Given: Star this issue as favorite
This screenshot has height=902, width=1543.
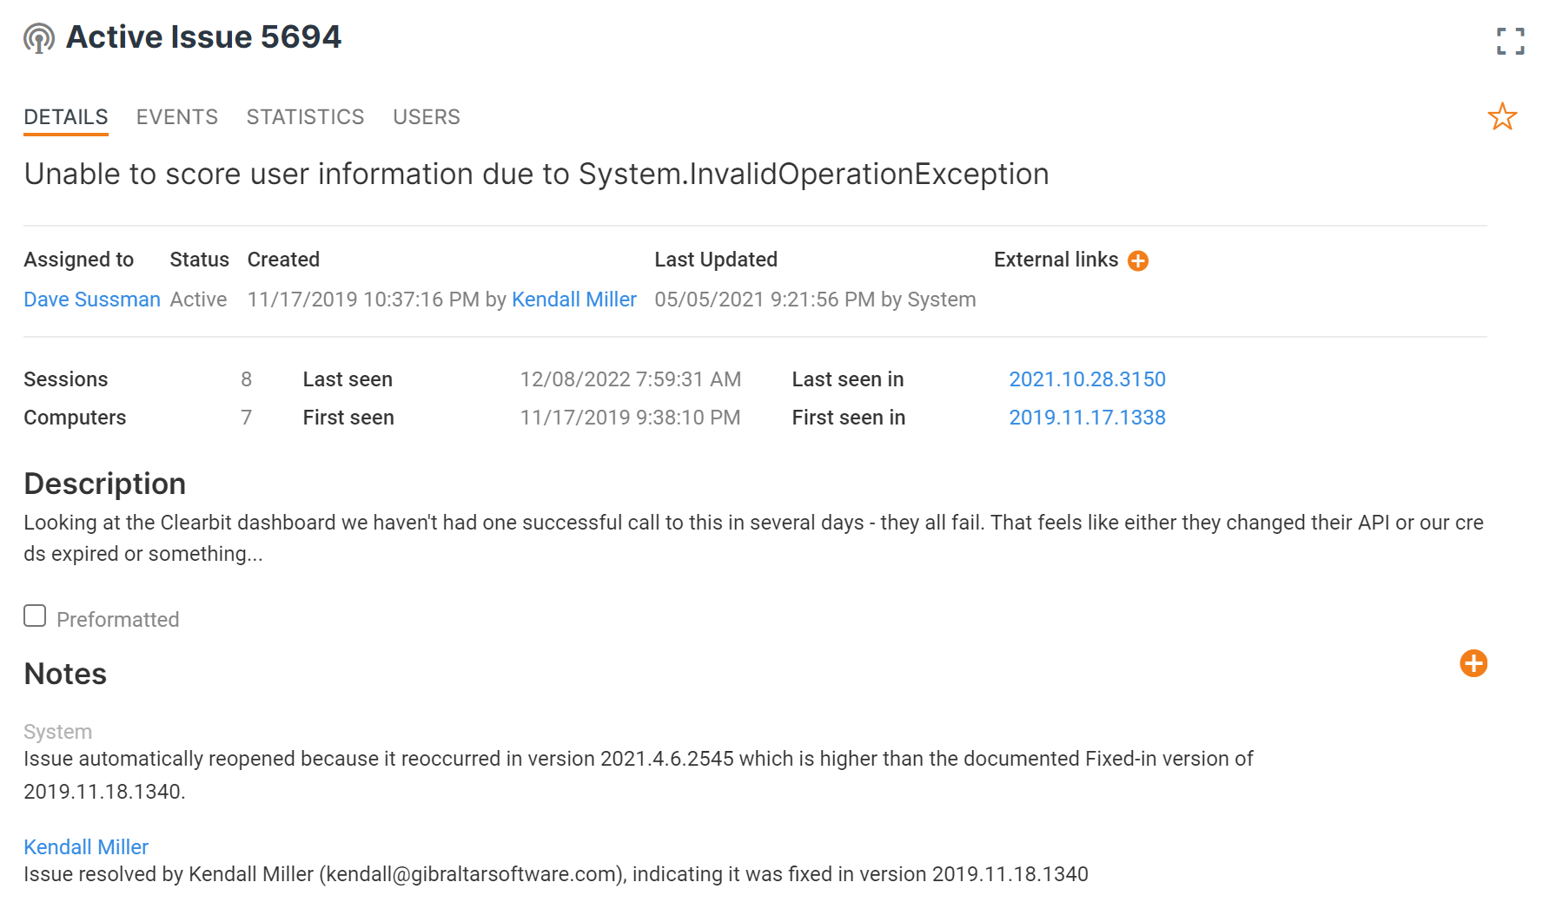Looking at the screenshot, I should point(1502,116).
